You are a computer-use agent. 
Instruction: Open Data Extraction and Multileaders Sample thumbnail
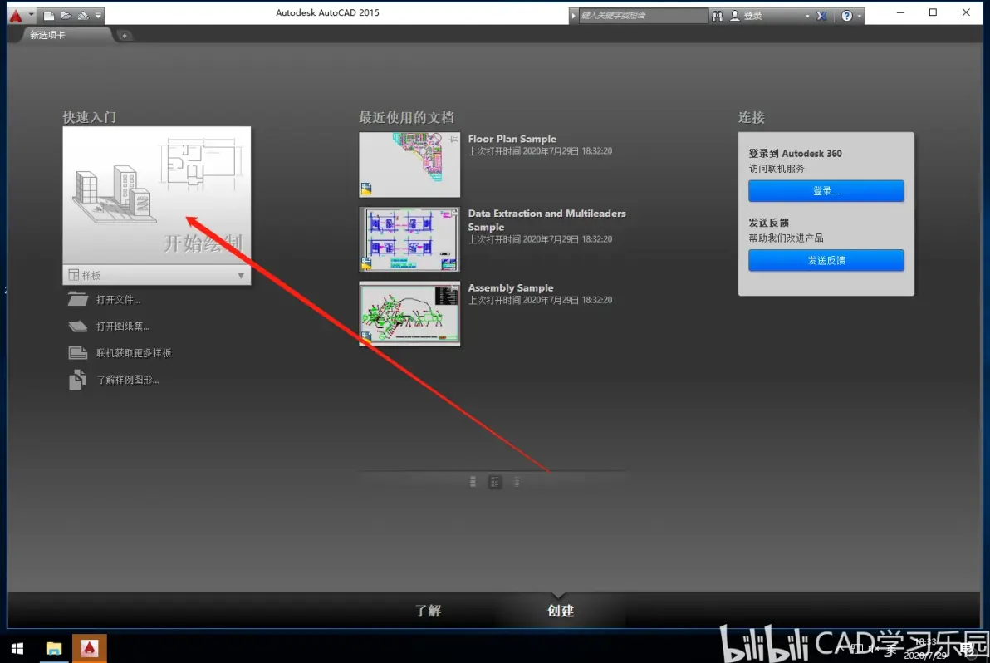(x=409, y=239)
